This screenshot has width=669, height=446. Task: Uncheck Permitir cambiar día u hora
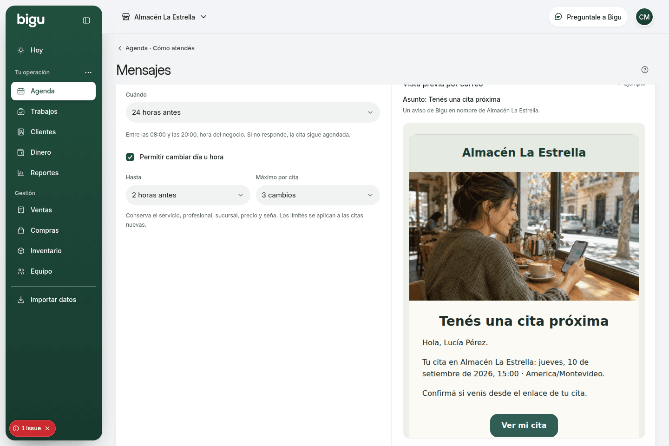point(130,157)
